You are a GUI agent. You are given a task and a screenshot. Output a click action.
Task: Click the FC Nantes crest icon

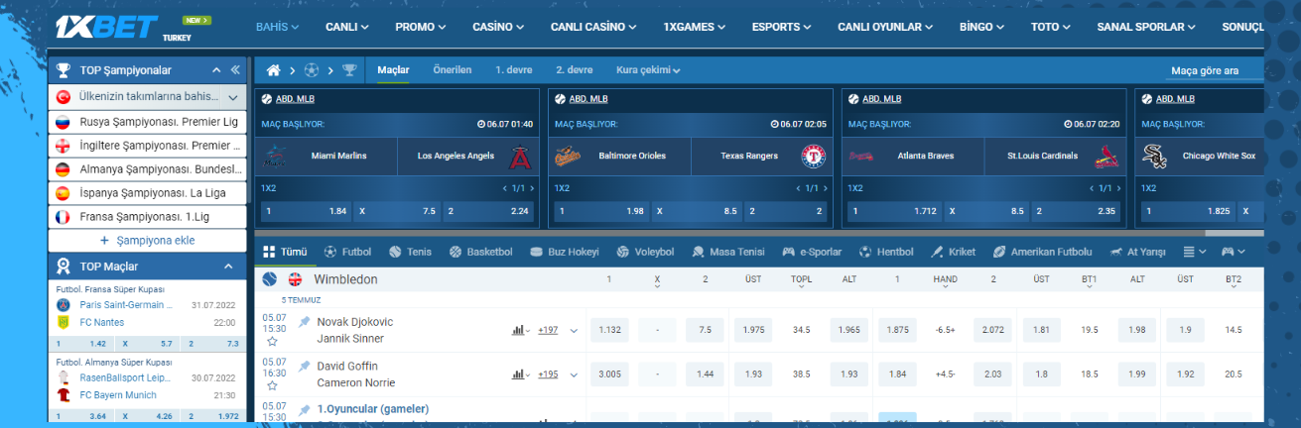pos(64,322)
